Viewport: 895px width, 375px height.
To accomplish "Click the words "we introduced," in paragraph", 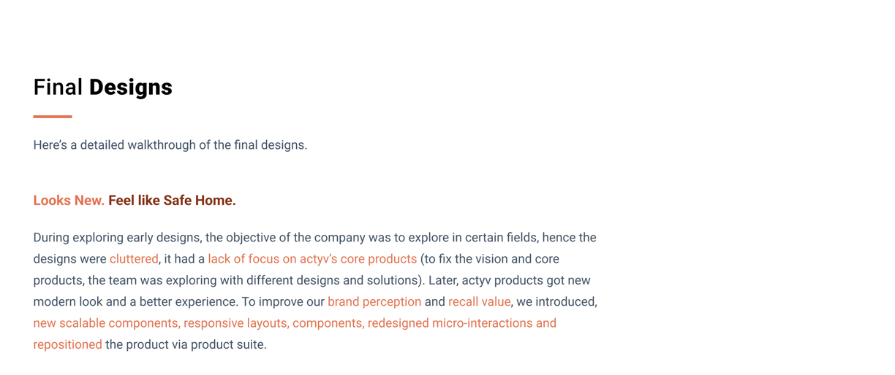I will pos(557,302).
